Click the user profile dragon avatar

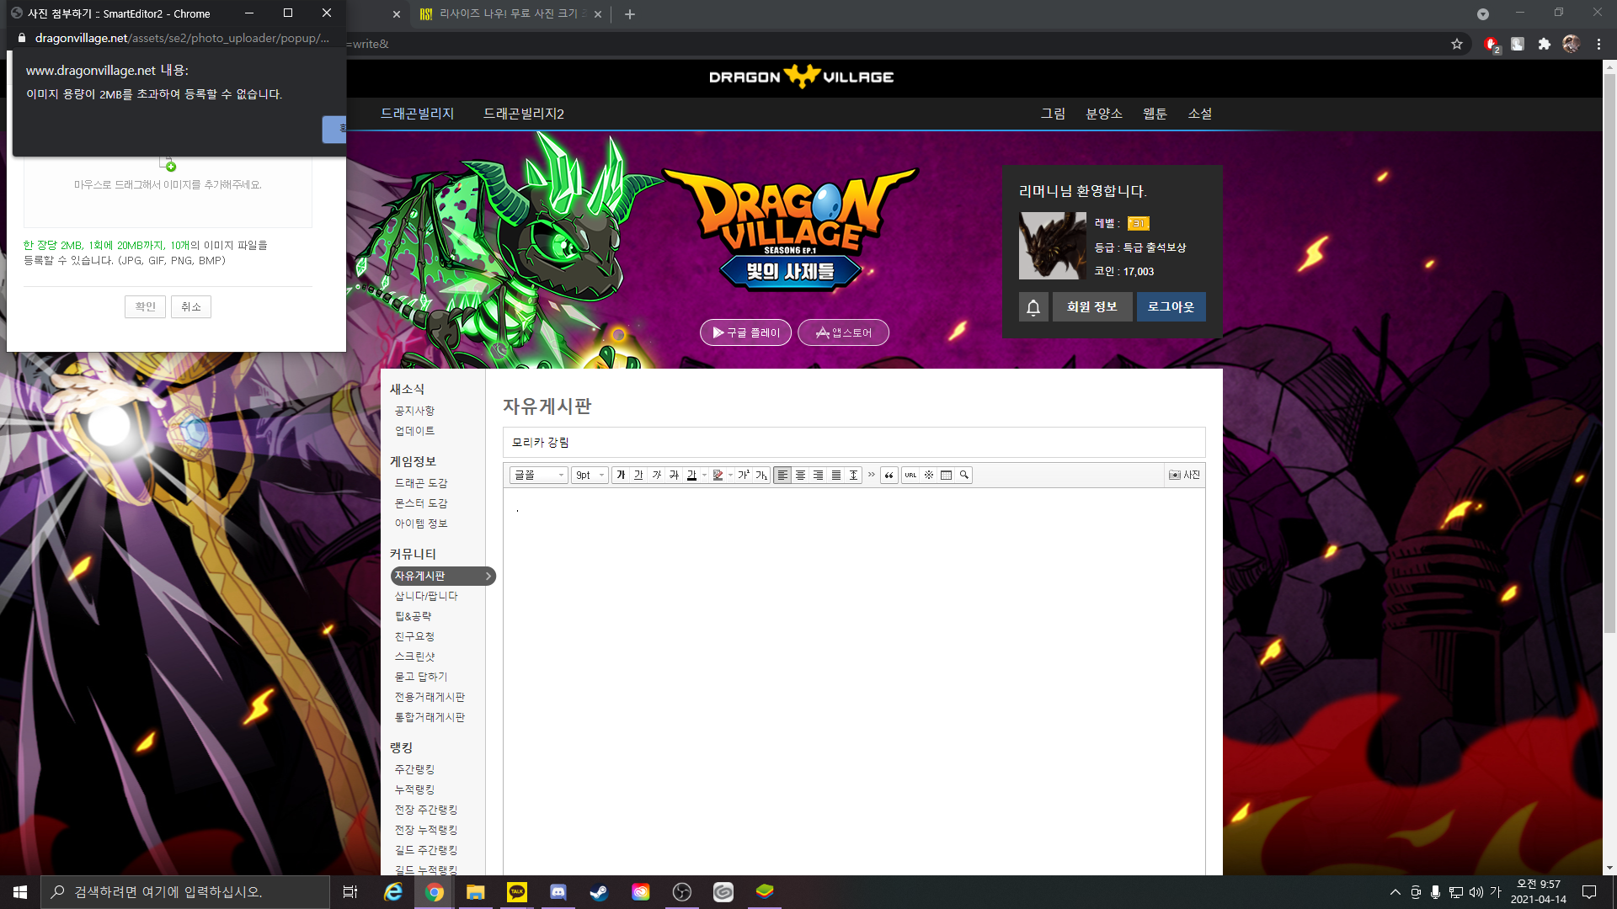click(x=1053, y=246)
